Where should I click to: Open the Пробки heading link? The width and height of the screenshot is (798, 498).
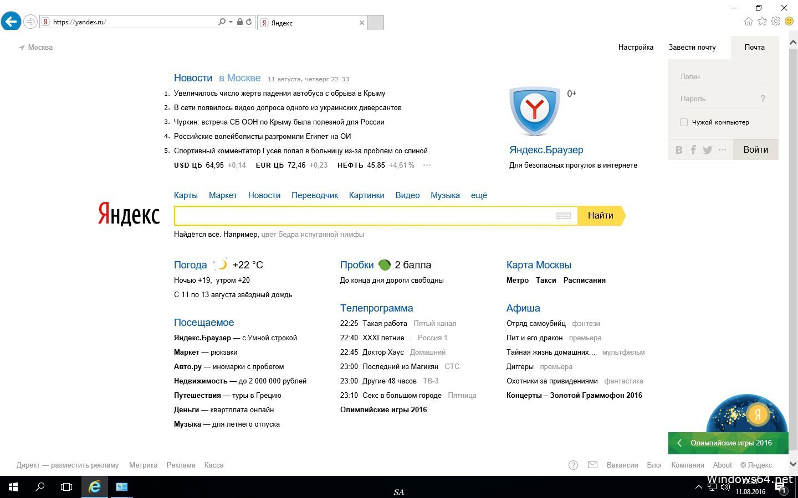point(357,265)
